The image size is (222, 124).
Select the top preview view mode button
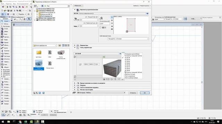[112, 17]
